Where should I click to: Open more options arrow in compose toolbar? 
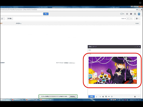pos(139,97)
